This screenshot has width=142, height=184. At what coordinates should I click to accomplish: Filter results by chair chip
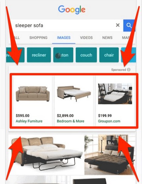(x=109, y=55)
